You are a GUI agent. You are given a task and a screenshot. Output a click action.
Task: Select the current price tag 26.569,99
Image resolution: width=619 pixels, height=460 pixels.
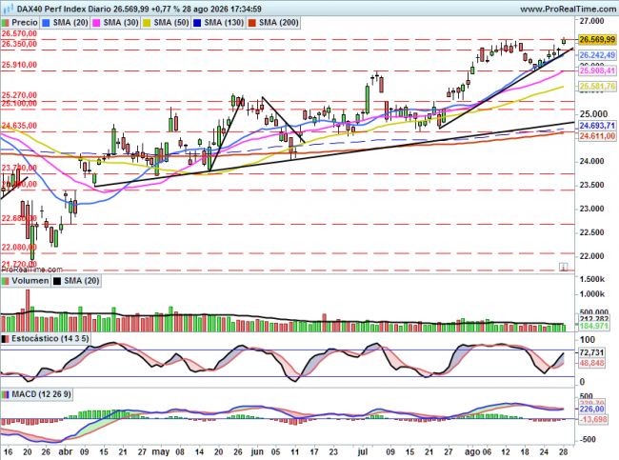point(597,39)
